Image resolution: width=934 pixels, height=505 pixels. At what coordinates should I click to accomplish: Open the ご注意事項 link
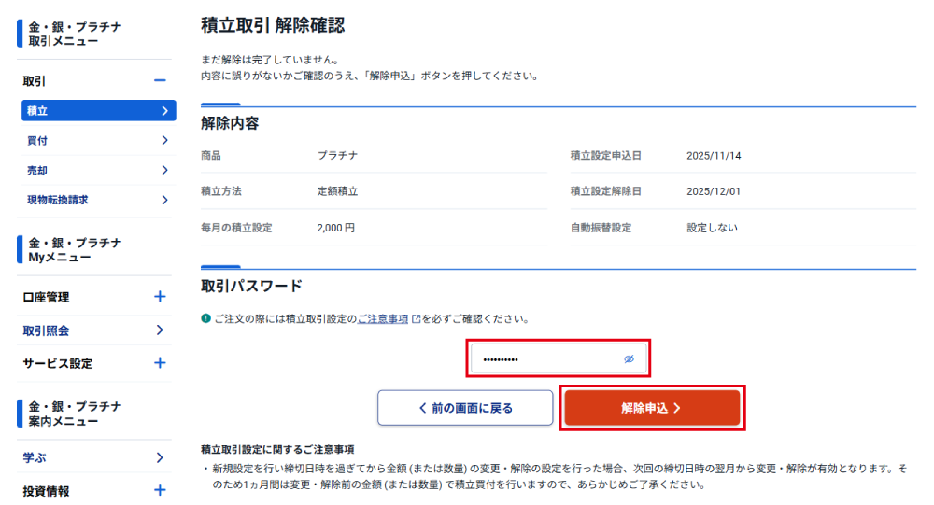383,319
